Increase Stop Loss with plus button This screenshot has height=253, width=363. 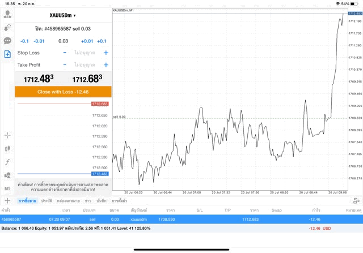click(105, 53)
